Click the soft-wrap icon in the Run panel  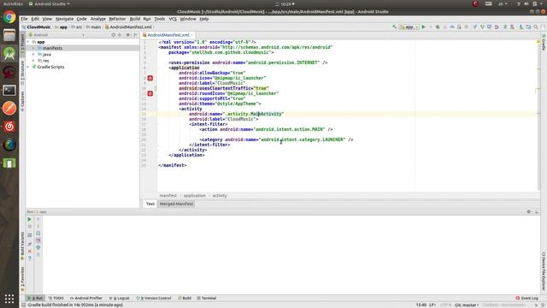[38, 234]
